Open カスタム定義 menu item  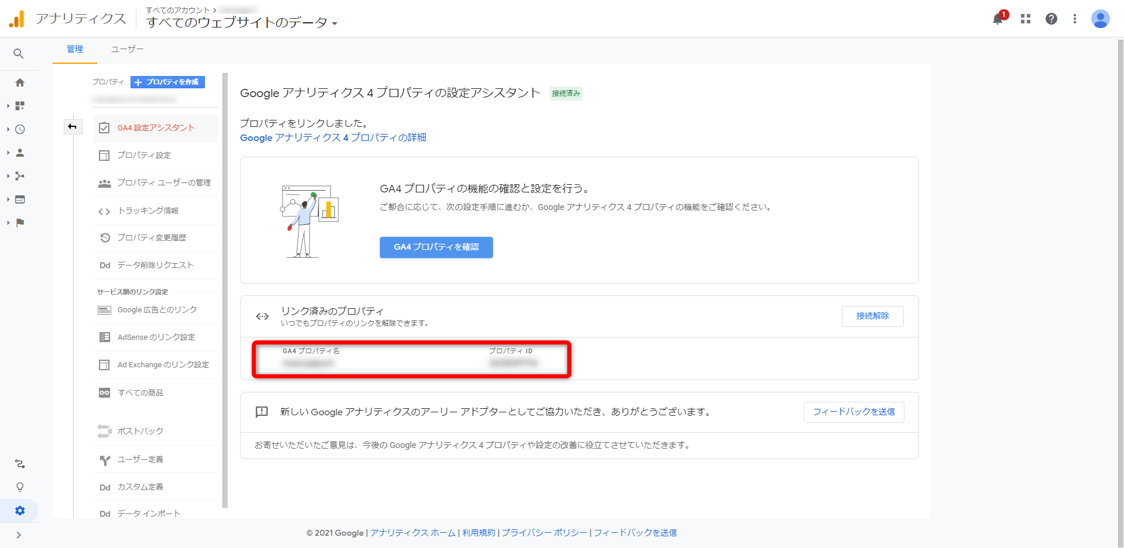tap(156, 487)
